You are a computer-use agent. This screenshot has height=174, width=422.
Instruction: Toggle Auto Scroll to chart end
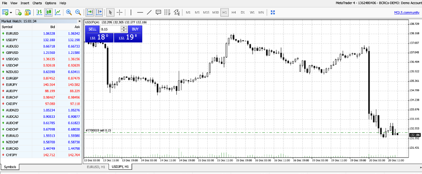[90, 12]
